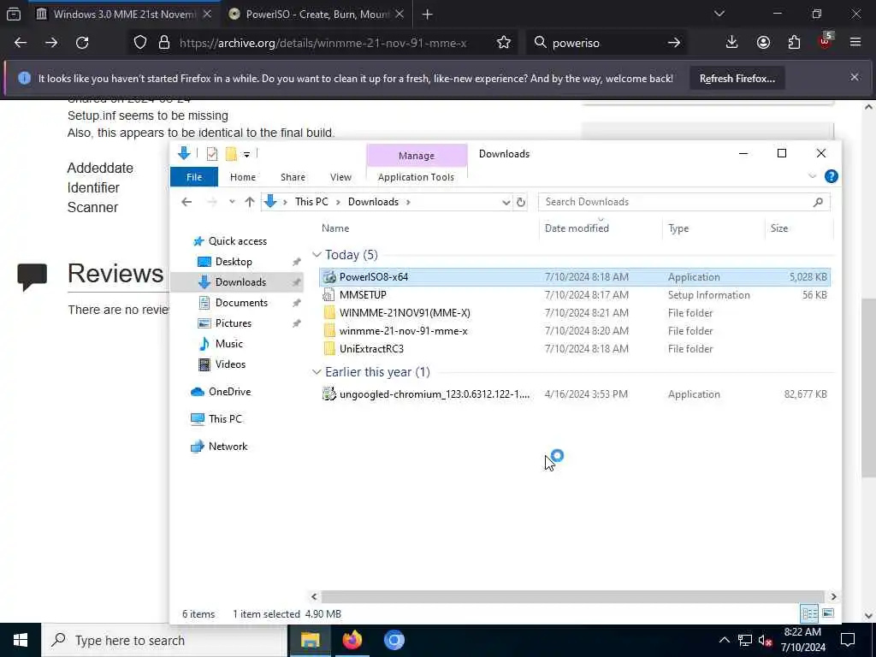Open Firefox from the taskbar
Screen dimensions: 876x657
pos(352,640)
